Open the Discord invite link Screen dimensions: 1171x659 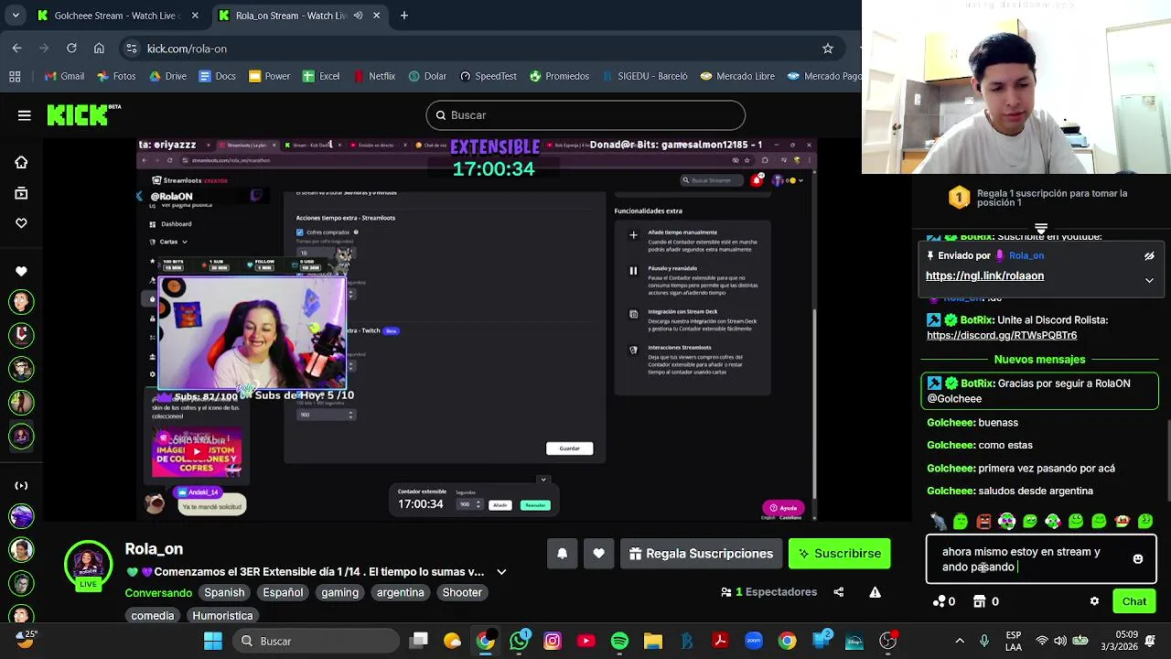1002,336
